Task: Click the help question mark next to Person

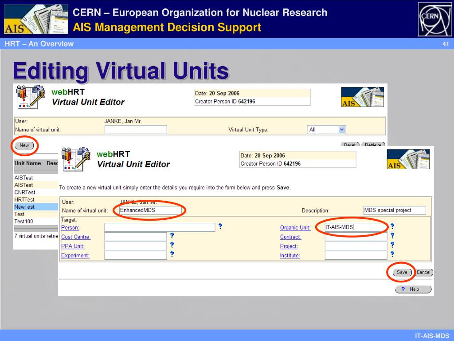Action: tap(220, 226)
